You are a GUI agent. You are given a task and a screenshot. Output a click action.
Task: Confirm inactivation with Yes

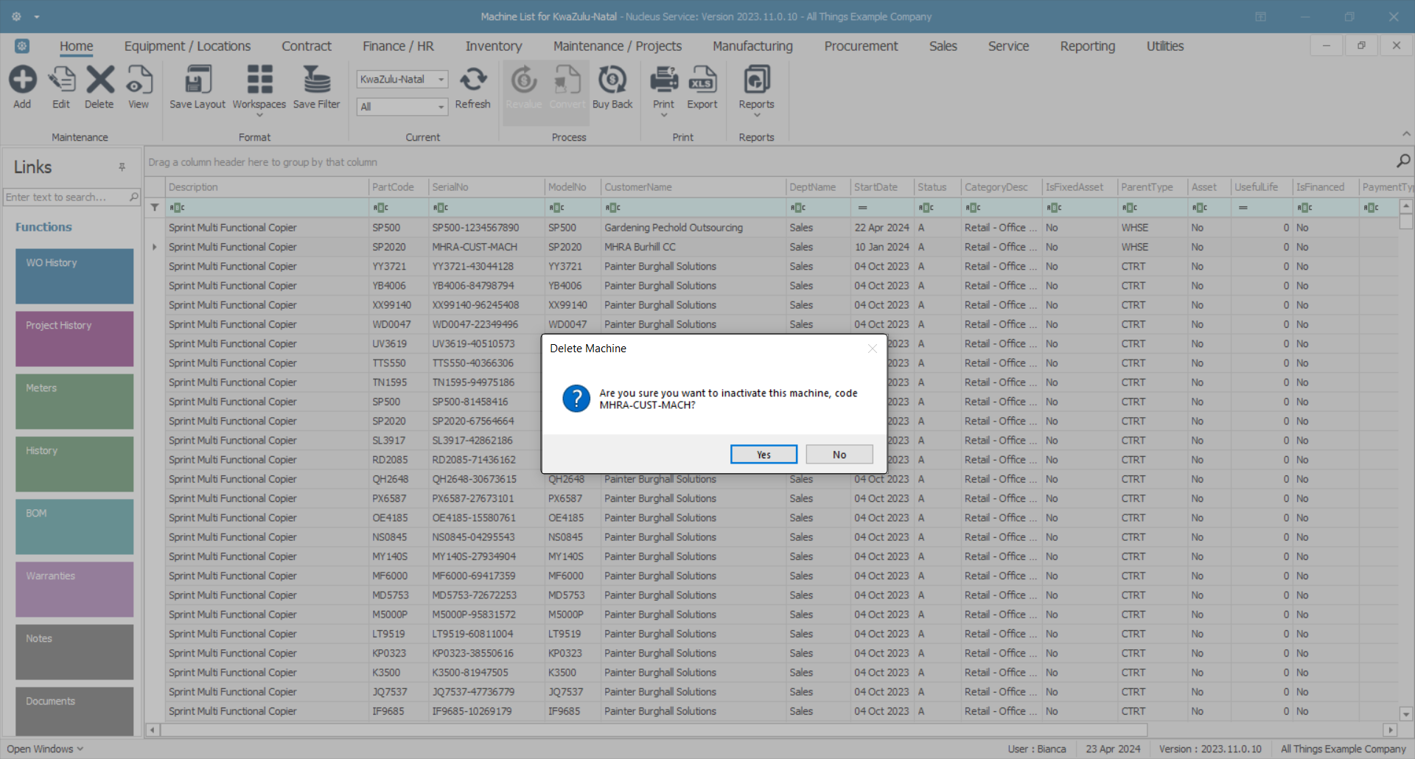tap(764, 455)
